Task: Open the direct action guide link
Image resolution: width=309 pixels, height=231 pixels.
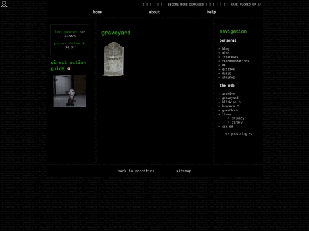Action: (68, 66)
